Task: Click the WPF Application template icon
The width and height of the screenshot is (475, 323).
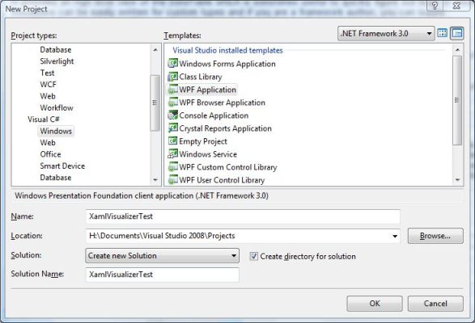Action: pos(172,90)
